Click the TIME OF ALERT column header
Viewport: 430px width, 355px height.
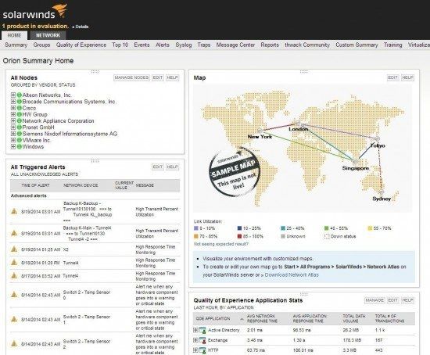35,185
